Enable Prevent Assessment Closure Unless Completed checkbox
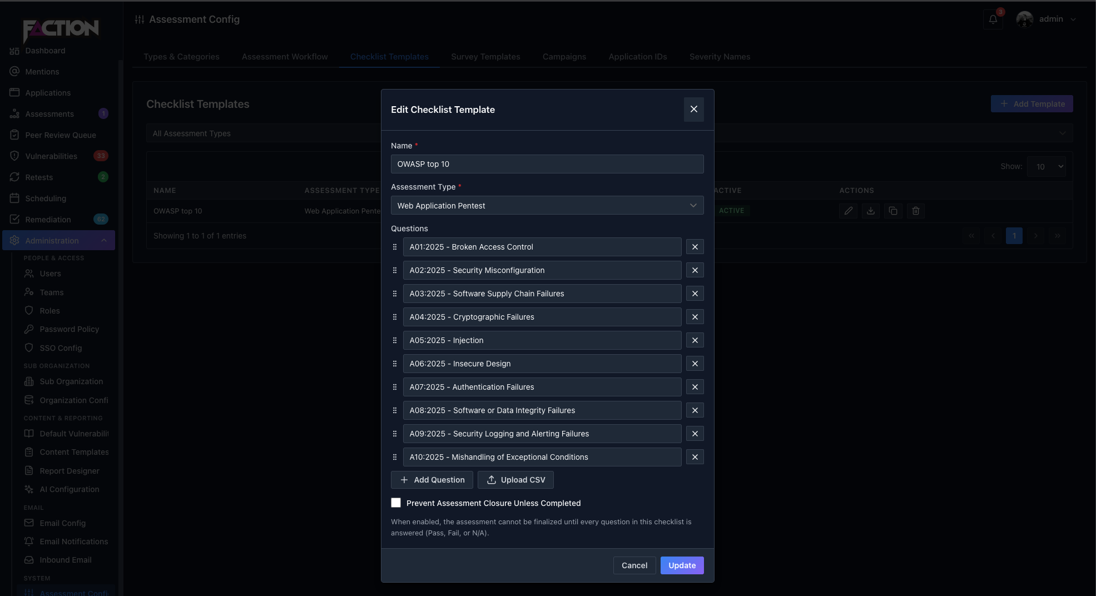 (x=396, y=503)
